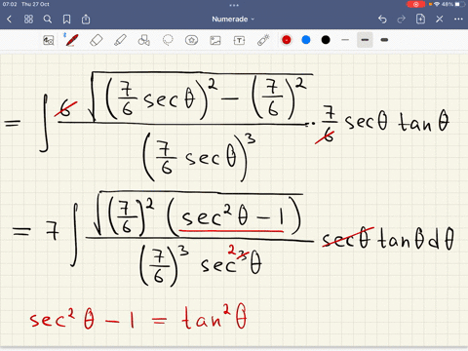The width and height of the screenshot is (468, 351).
Task: Tap the clock showing 07:02
Action: pos(10,4)
